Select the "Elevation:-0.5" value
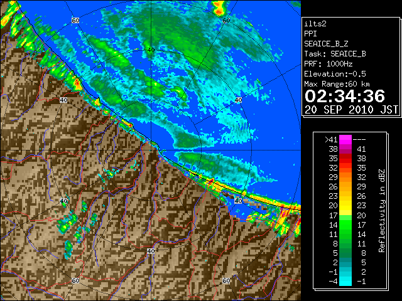The width and height of the screenshot is (402, 301). coord(335,74)
